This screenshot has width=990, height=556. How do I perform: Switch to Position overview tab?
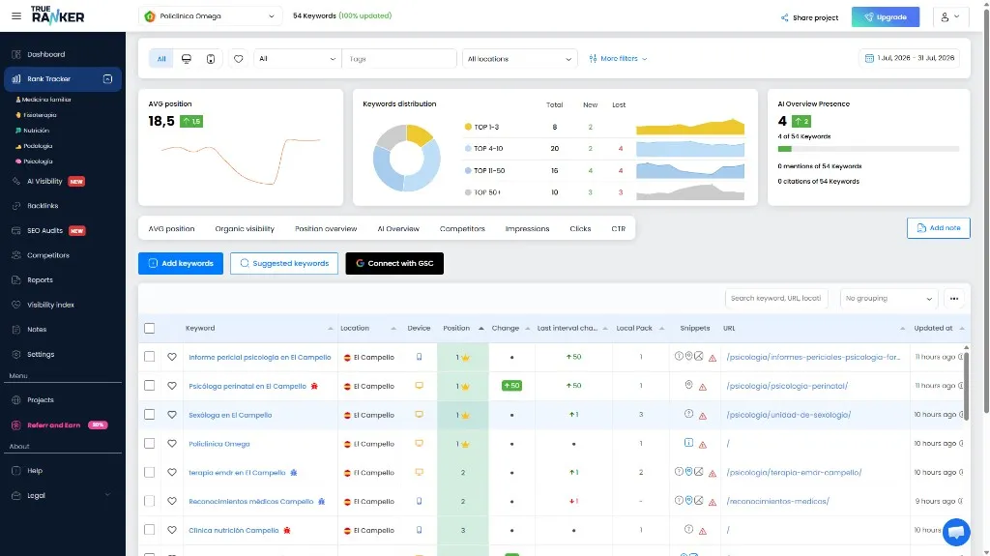click(x=326, y=229)
